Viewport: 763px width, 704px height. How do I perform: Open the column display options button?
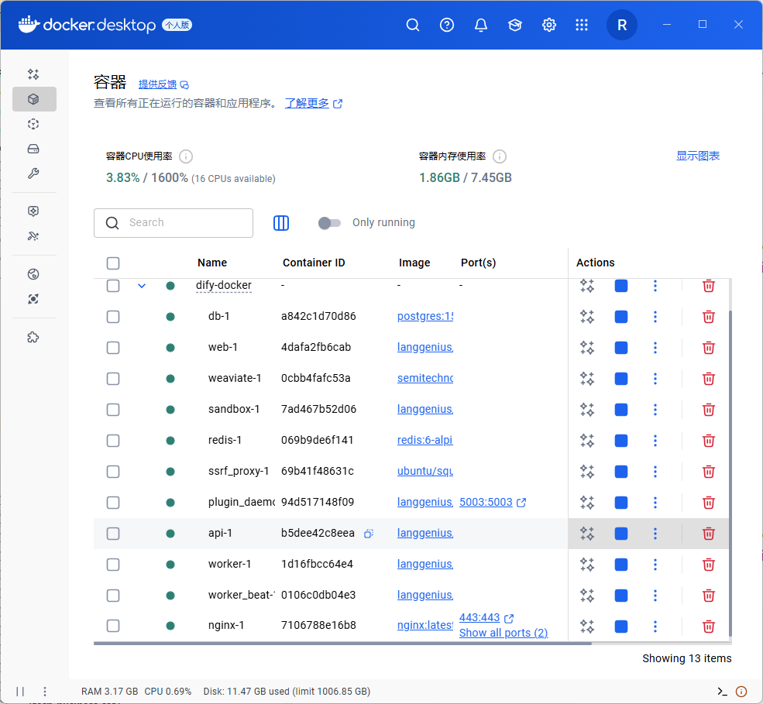[x=281, y=223]
